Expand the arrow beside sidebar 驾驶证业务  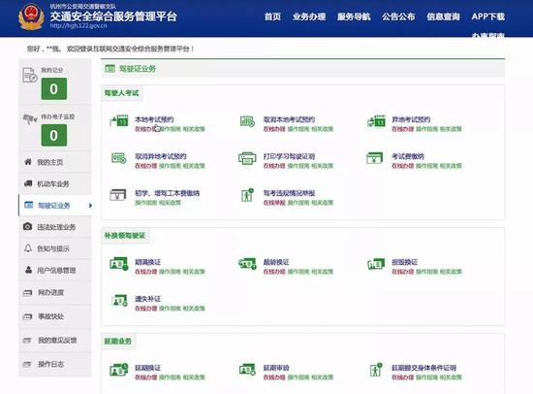pyautogui.click(x=90, y=206)
